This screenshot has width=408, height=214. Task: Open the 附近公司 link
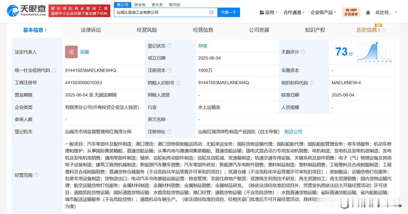pos(293,132)
